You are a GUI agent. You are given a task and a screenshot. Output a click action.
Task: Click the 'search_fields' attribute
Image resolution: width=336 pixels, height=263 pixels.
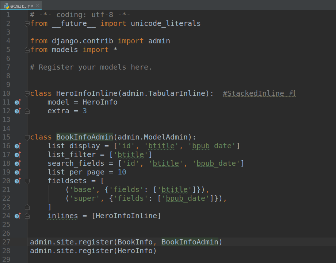[76, 164]
